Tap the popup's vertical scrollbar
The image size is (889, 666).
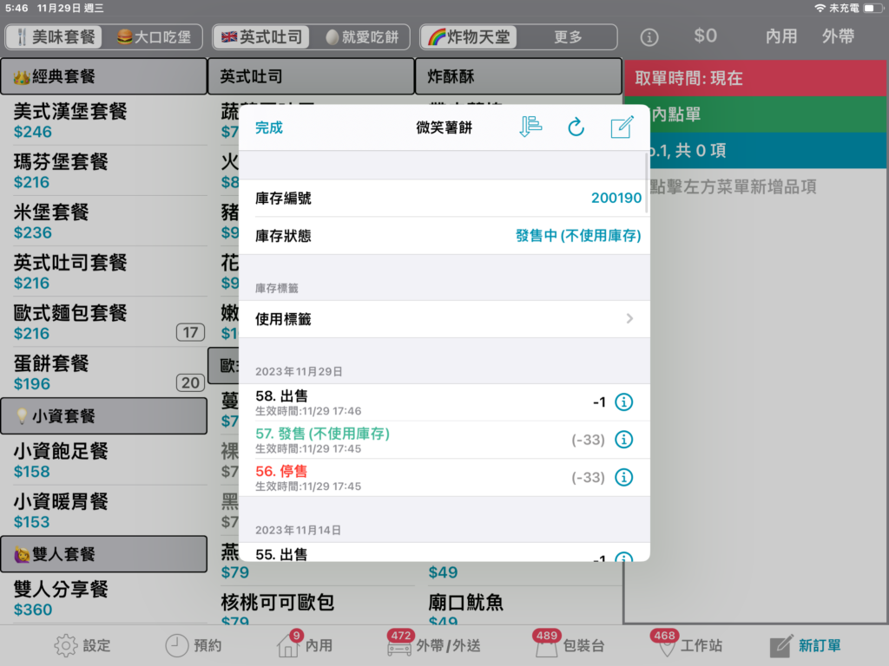coord(646,183)
